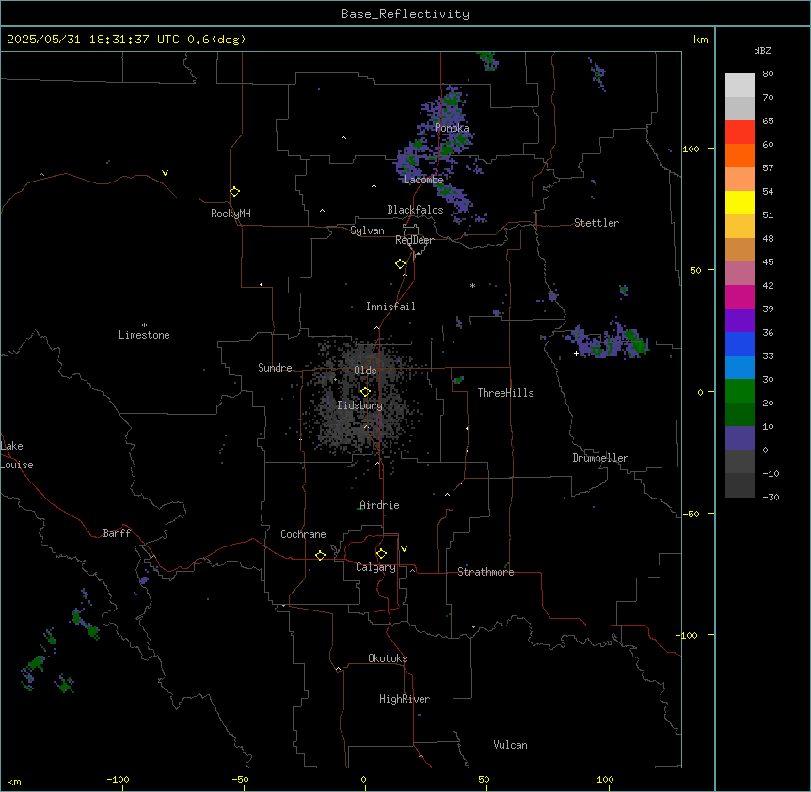
Task: Click the -100 km tick on bottom axis
Action: pyautogui.click(x=119, y=780)
